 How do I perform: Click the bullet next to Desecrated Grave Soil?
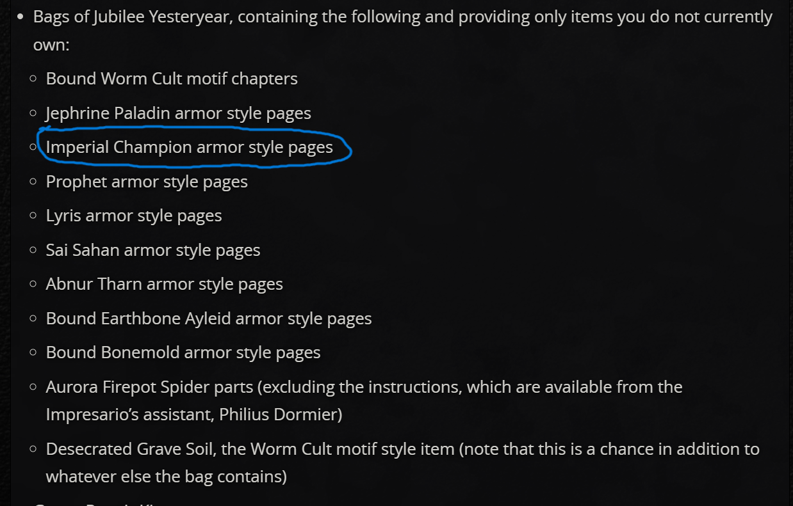tap(33, 449)
